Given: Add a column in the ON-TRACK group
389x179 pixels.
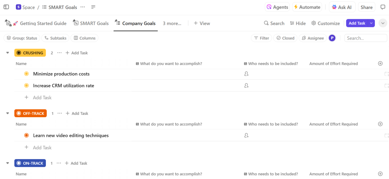Looking at the screenshot, I should (x=380, y=174).
